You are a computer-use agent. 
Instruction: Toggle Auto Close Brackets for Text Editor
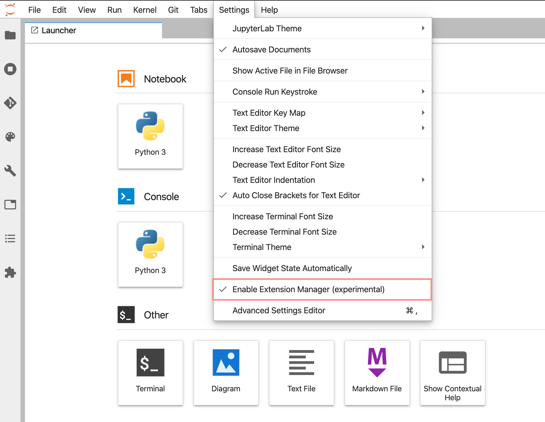click(x=323, y=195)
